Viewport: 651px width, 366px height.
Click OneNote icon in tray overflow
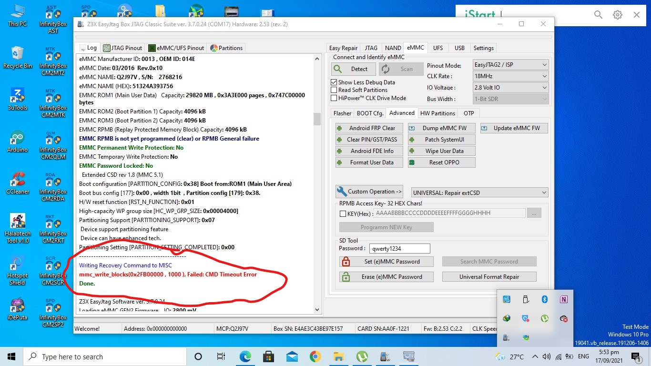click(x=564, y=299)
